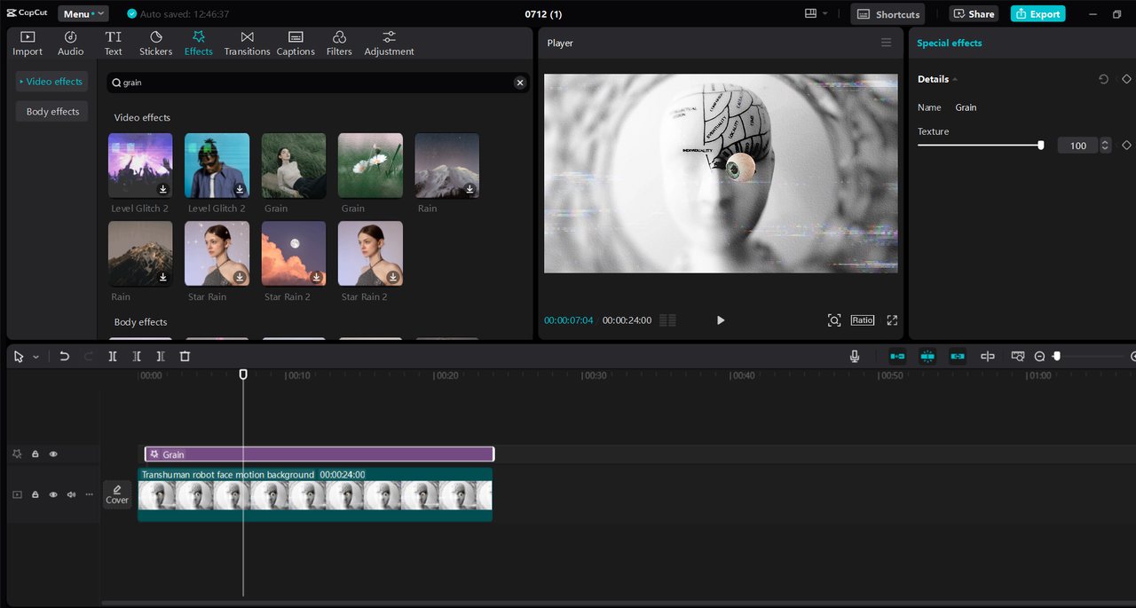The height and width of the screenshot is (608, 1136).
Task: Play the video preview
Action: pyautogui.click(x=721, y=320)
